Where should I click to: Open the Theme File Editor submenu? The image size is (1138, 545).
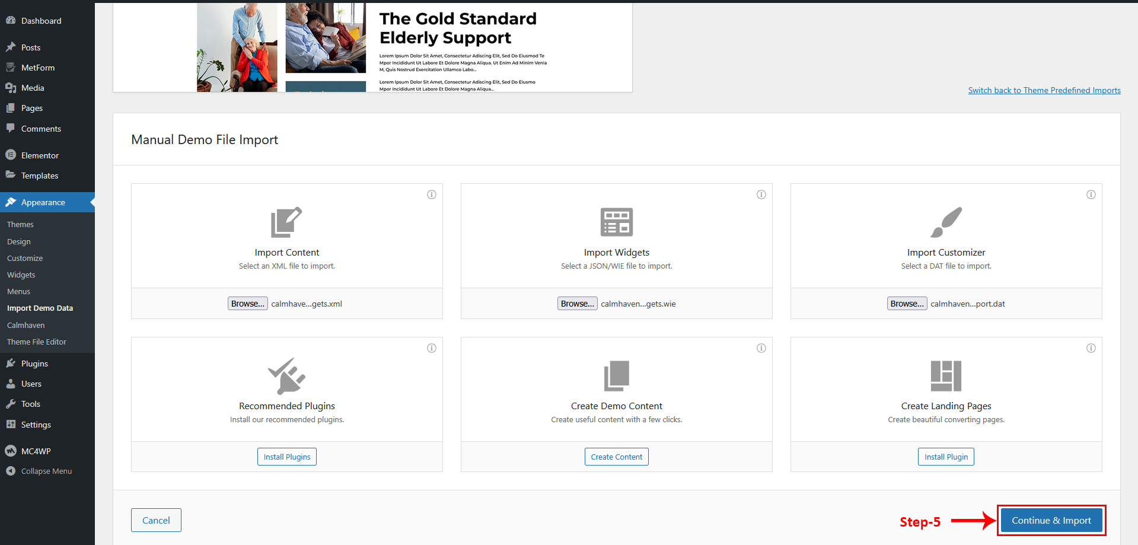pos(37,342)
